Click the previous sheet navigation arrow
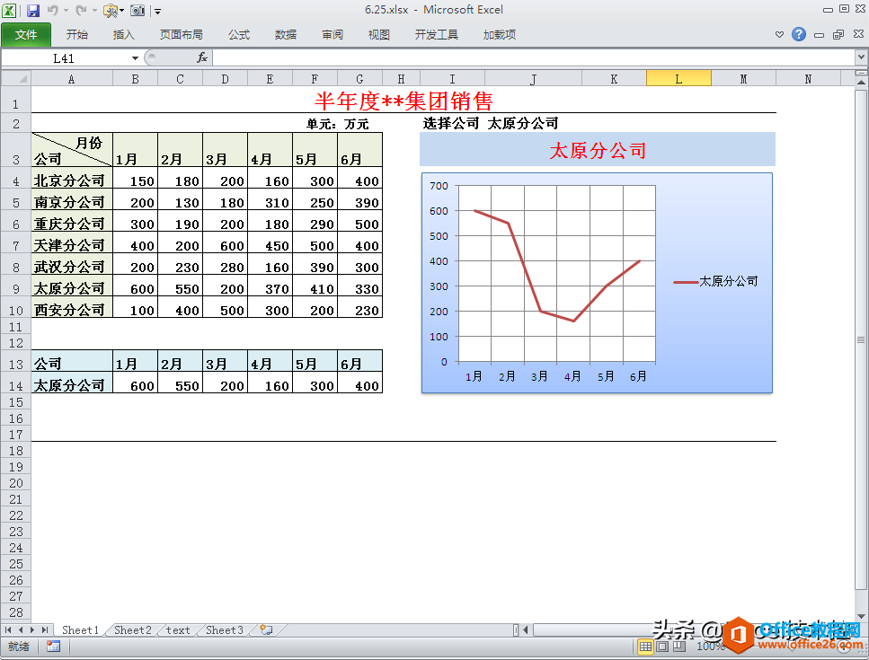Screen dimensions: 869x660 21,629
